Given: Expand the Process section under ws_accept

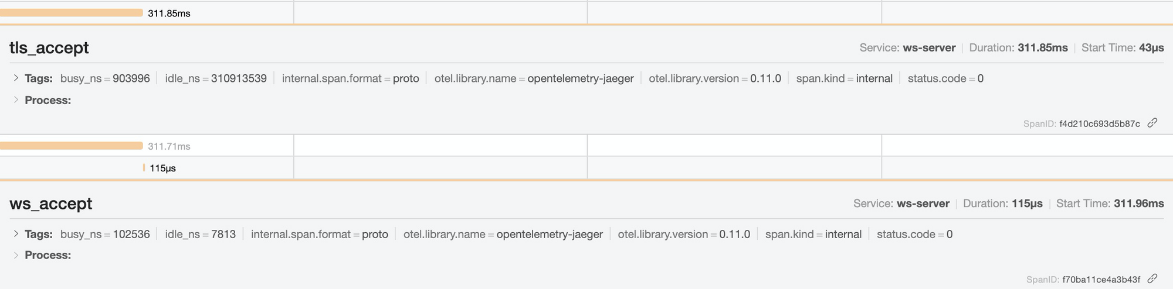Looking at the screenshot, I should (x=16, y=255).
